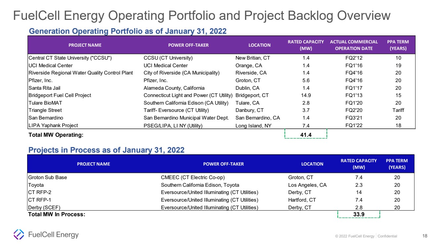
Task: Click "RATED CAPACITY (MW)" header in the blue table
Action: [359, 164]
